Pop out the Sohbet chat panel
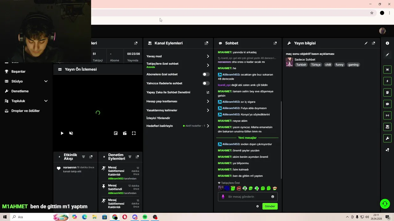The width and height of the screenshot is (394, 221). 275,43
